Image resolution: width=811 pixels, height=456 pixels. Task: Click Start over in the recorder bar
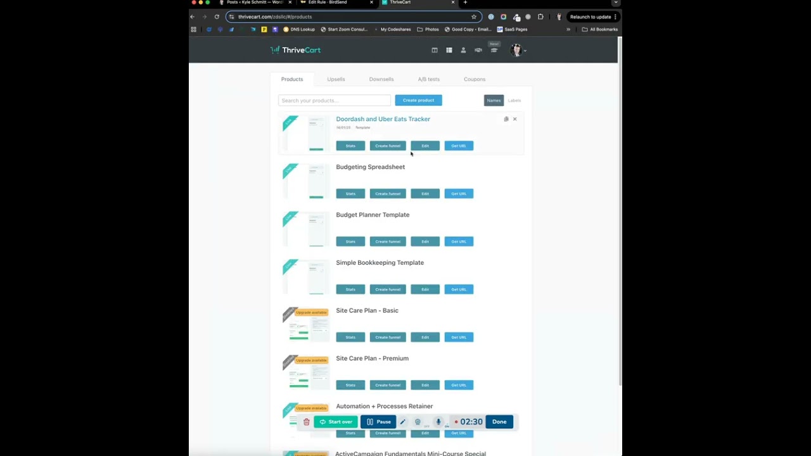pos(336,422)
